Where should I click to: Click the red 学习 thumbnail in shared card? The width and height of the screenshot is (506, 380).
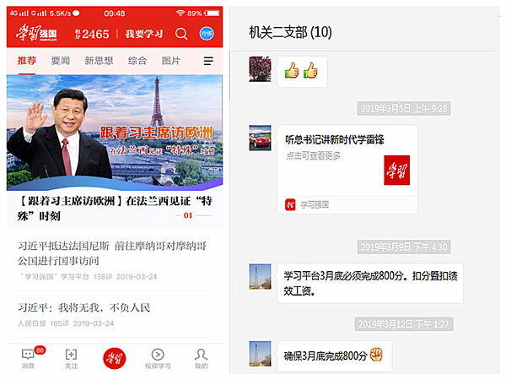click(396, 170)
